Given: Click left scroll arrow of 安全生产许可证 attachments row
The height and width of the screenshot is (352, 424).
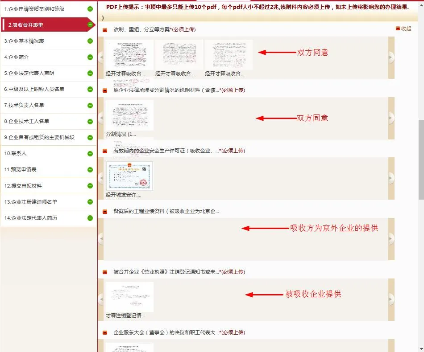Looking at the screenshot, I should (x=101, y=178).
